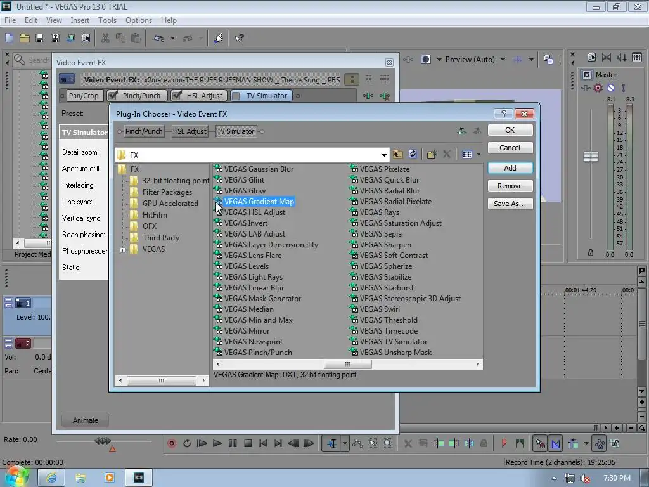Screen dimensions: 649x487
Task: Open the preview device dropdown arrow
Action: pos(439,60)
